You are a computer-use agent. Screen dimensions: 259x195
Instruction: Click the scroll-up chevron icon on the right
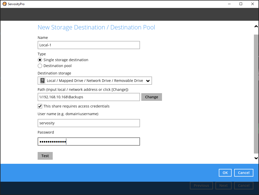click(x=256, y=26)
